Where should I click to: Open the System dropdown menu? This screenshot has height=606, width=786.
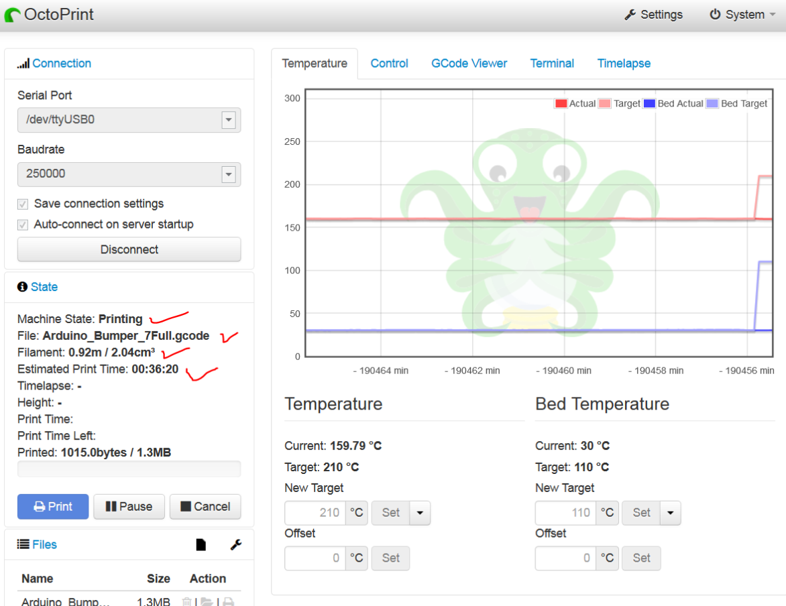click(x=742, y=15)
